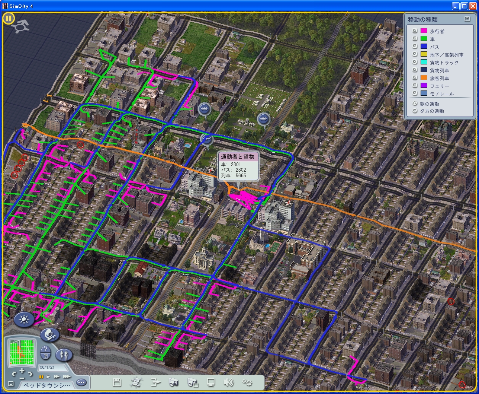The image size is (479, 394).
Task: Toggle the フェリー checkbox
Action: 414,86
